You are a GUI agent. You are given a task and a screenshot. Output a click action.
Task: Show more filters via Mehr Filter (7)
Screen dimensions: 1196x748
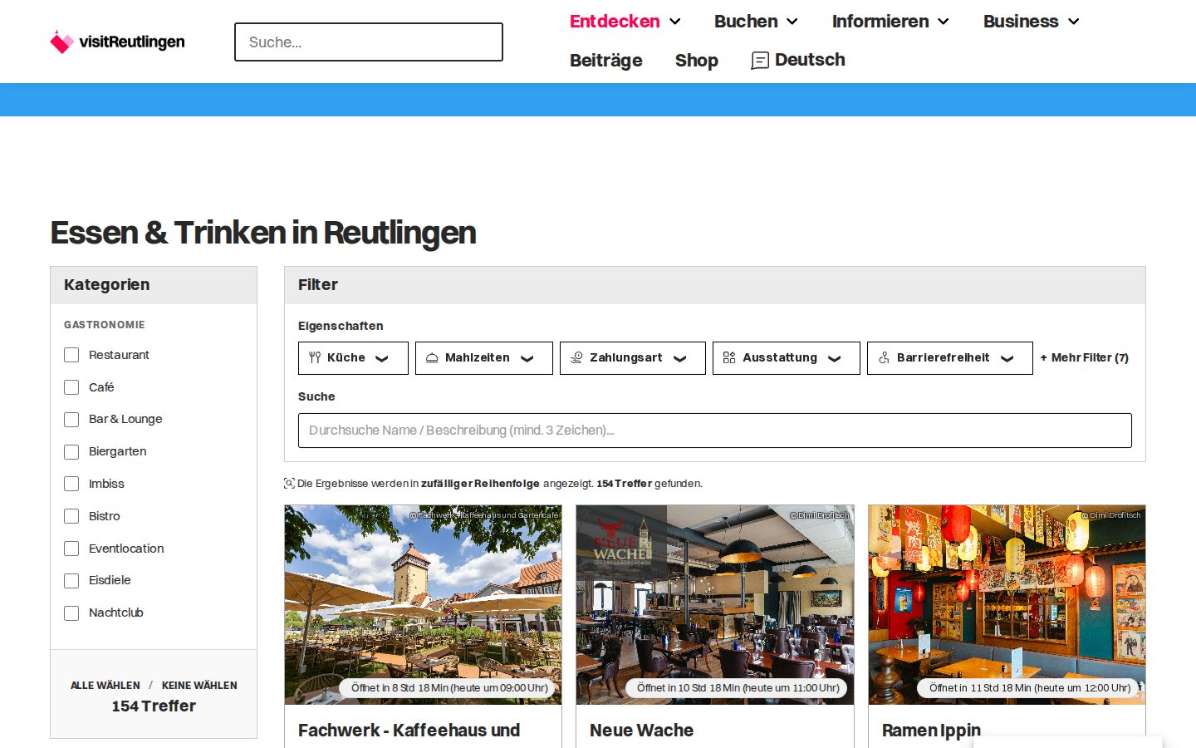coord(1085,357)
